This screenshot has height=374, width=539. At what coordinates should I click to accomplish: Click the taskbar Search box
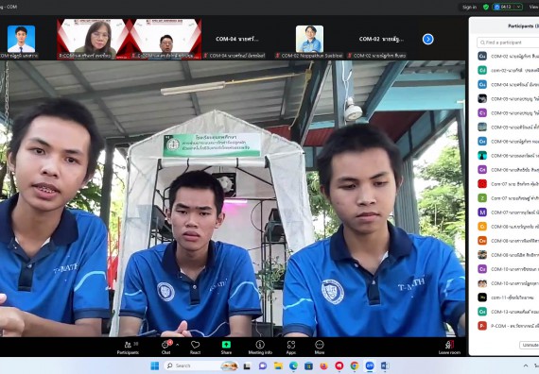[x=201, y=366]
